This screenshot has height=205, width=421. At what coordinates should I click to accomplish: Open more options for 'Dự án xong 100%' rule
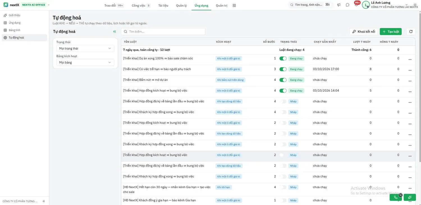tap(410, 59)
